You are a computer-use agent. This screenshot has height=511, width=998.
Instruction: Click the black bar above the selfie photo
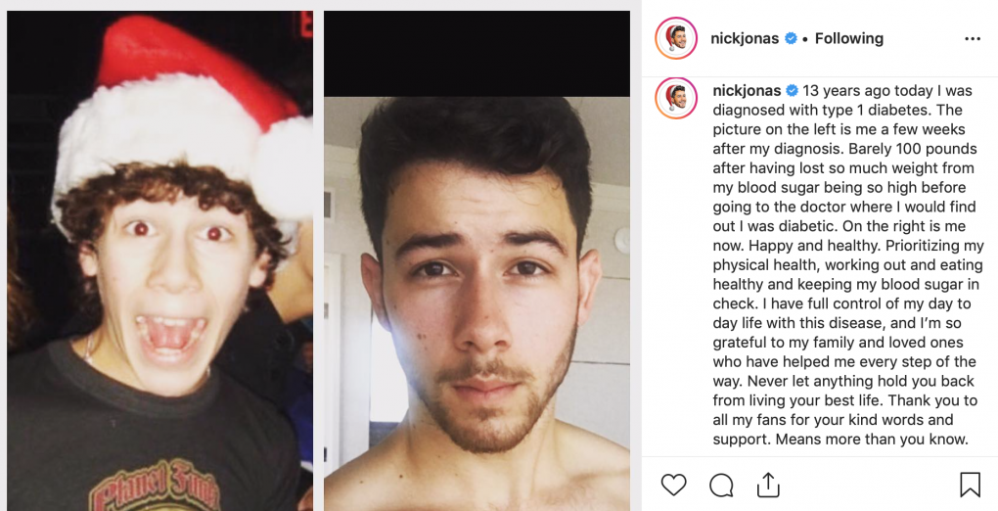coord(476,54)
